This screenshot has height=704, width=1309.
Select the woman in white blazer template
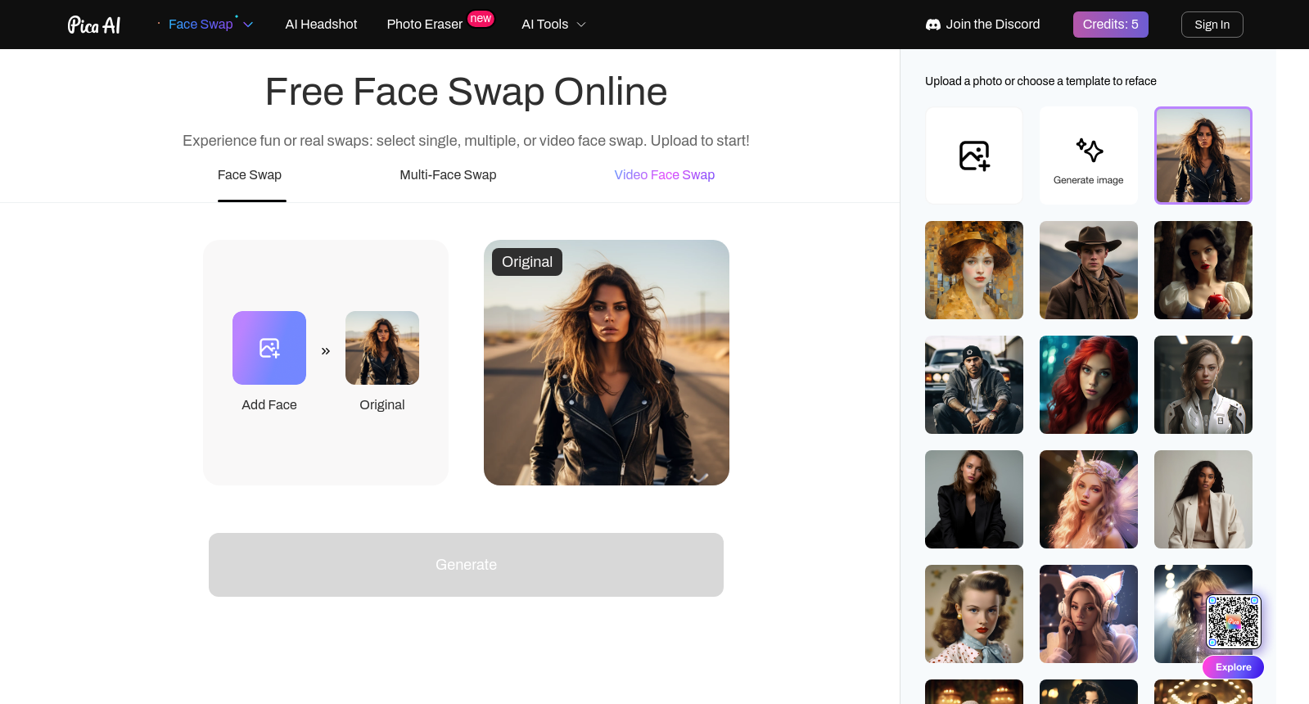click(1203, 499)
